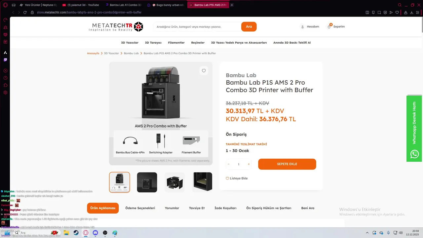Open Discord from the taskbar
The image size is (423, 238).
pos(96,233)
